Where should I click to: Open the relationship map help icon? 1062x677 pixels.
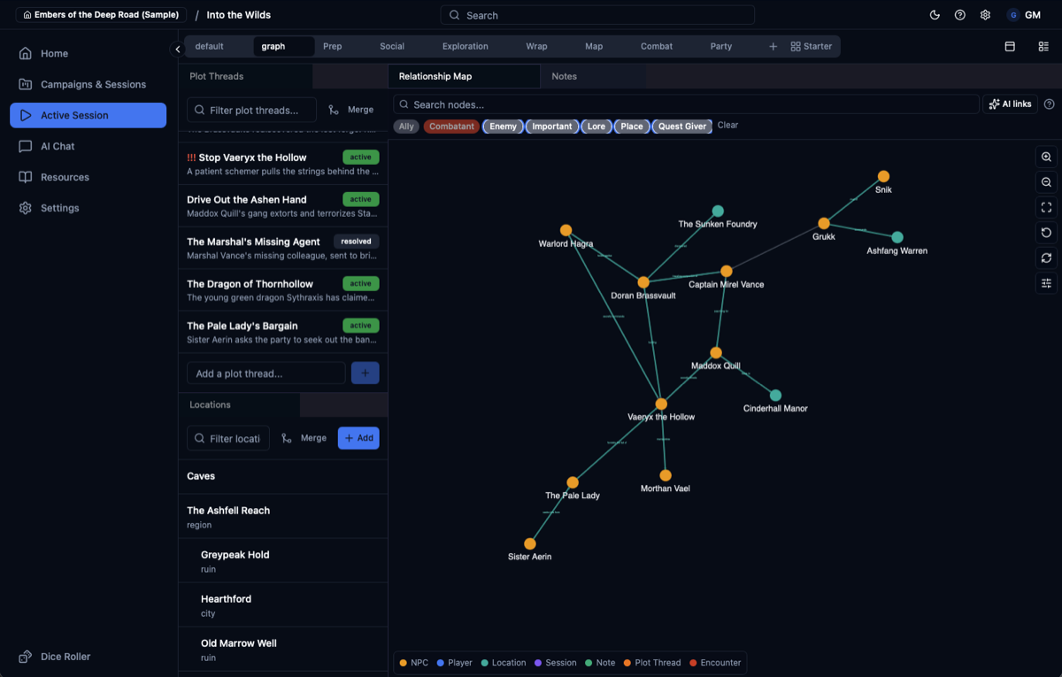tap(1050, 104)
